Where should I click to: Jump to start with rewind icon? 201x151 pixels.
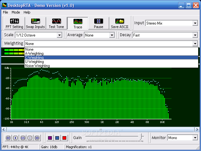(8, 138)
